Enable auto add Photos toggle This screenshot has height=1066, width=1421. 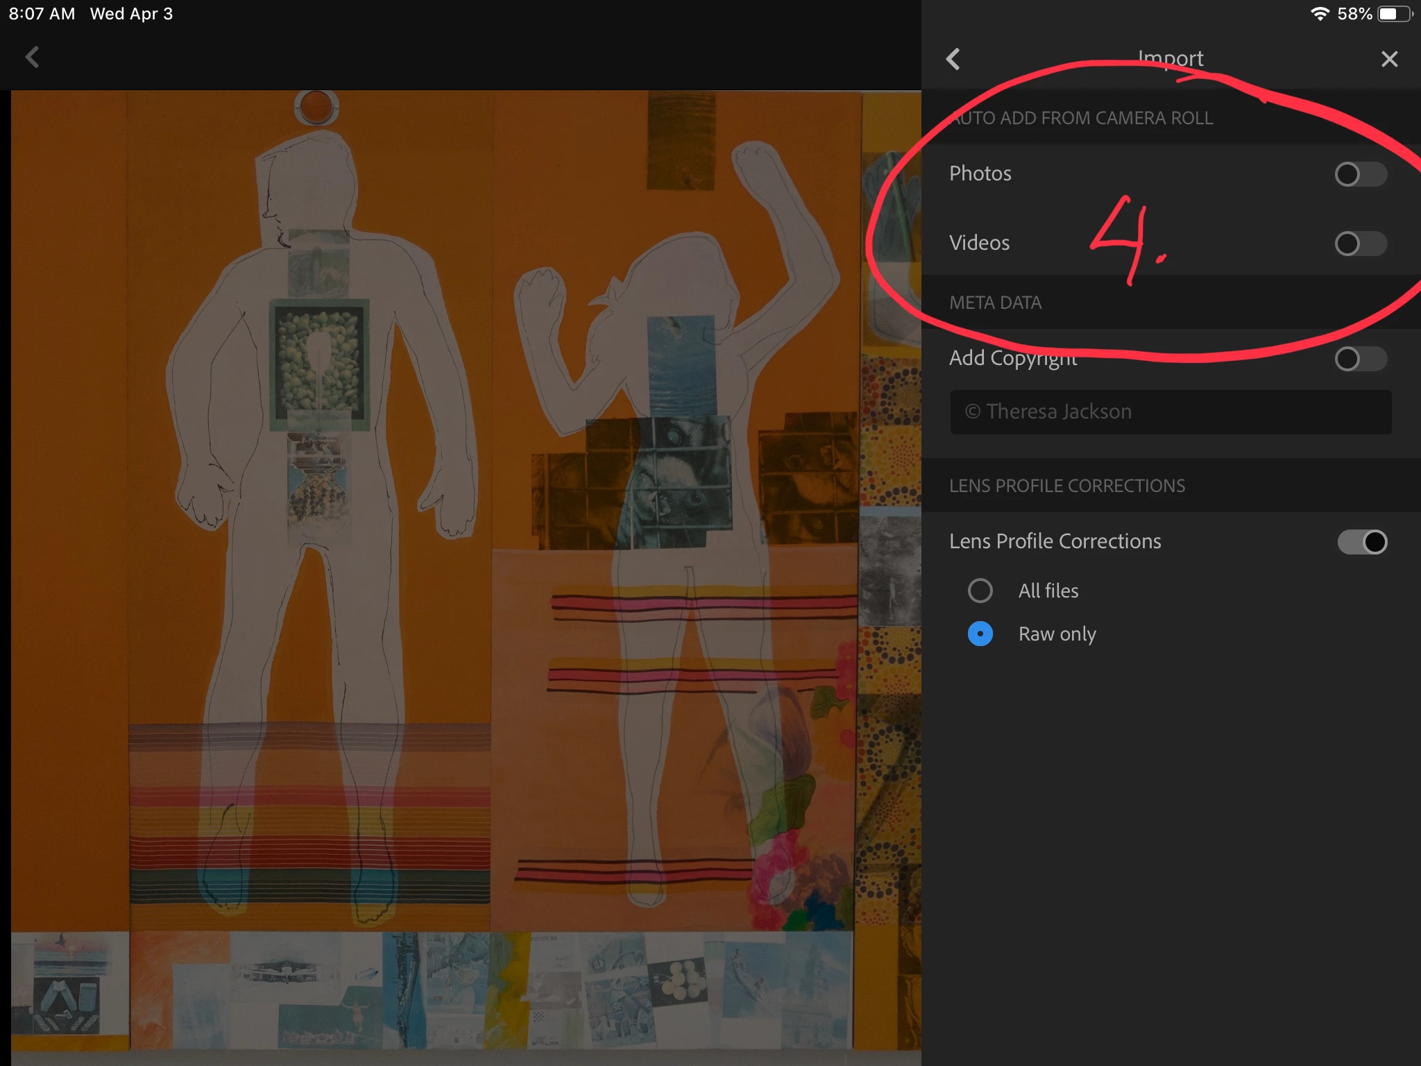click(x=1360, y=174)
